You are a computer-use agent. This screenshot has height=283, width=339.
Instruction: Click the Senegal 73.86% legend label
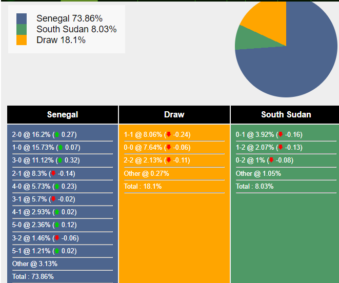[x=69, y=18]
